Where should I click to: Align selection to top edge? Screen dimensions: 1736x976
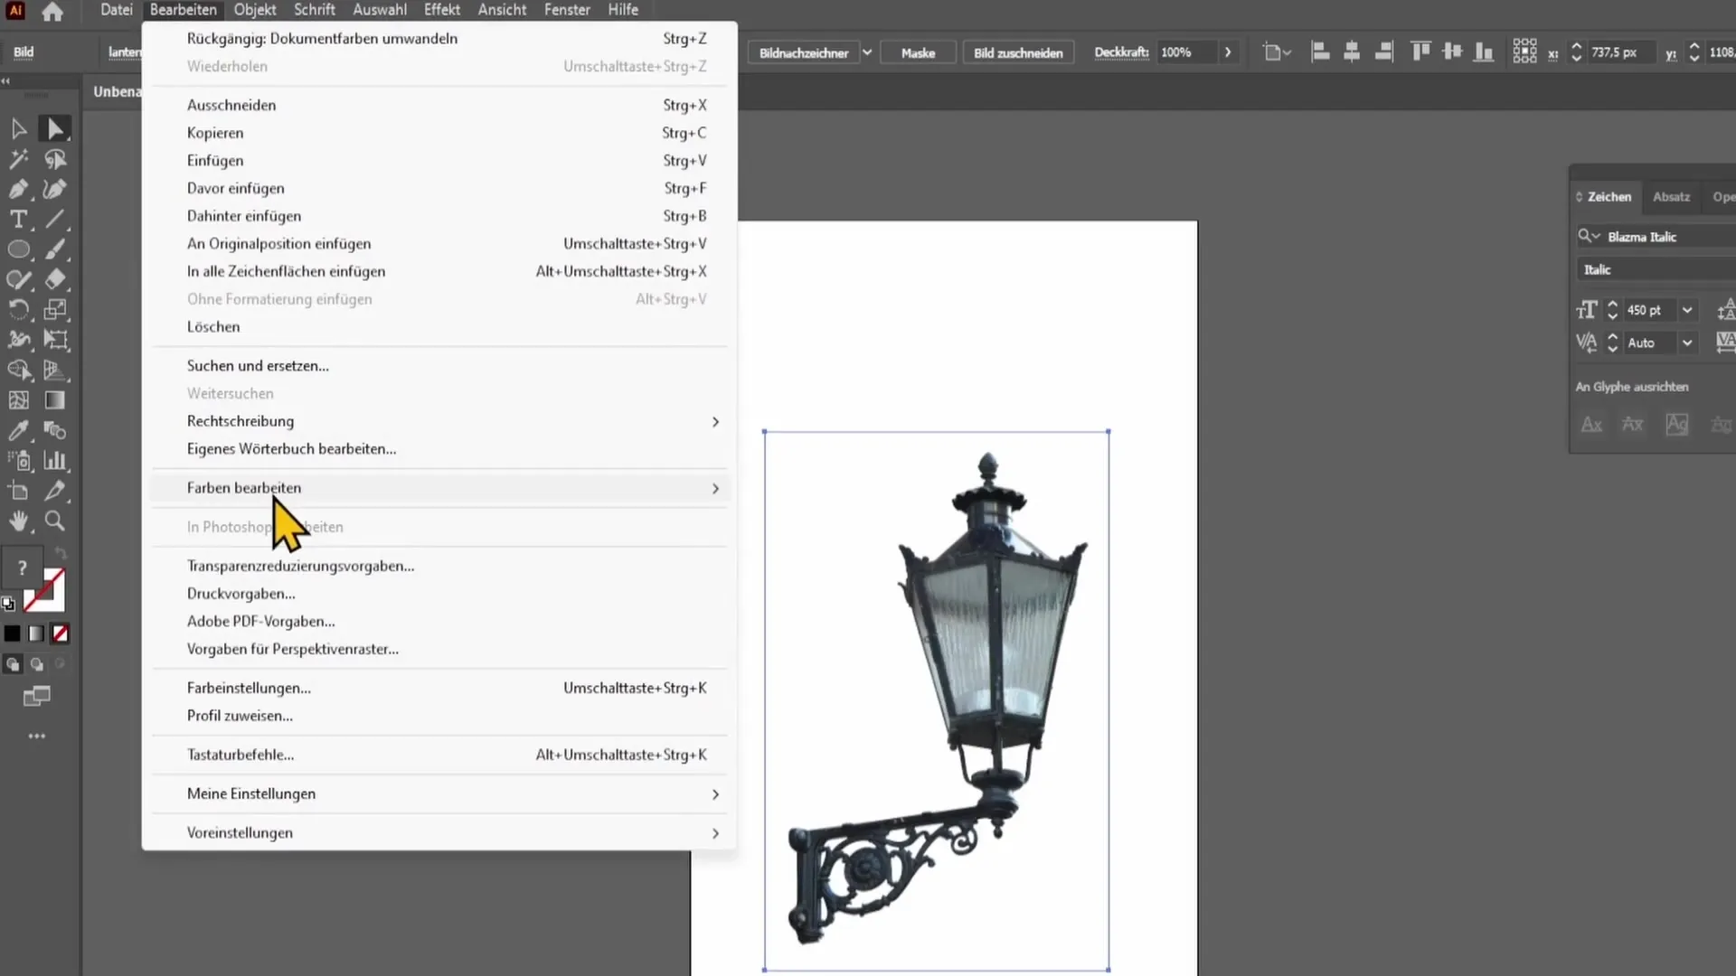tap(1420, 52)
